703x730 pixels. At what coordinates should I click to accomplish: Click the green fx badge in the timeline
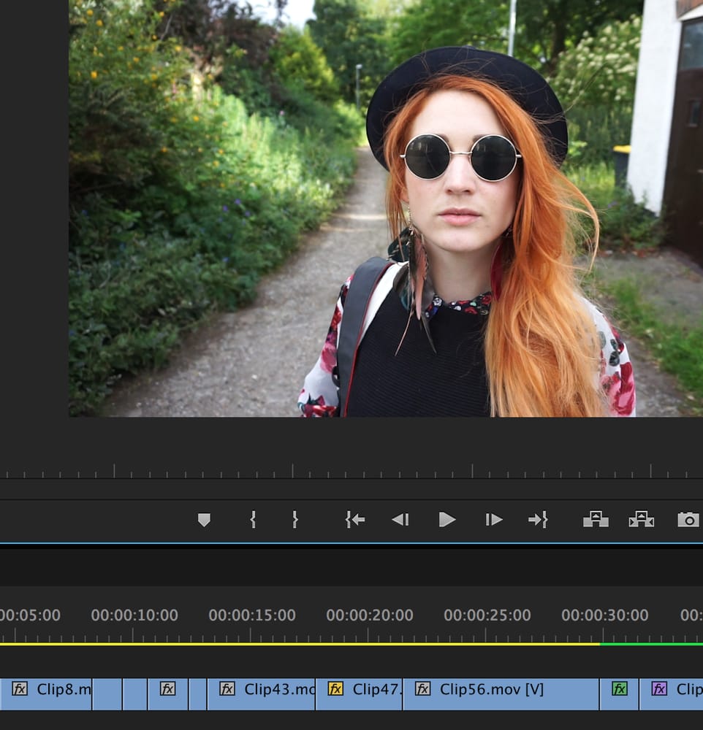coord(620,688)
